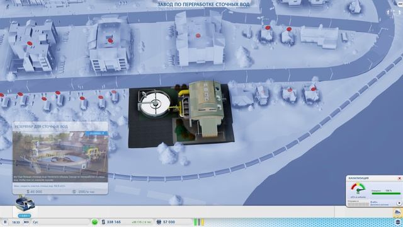Image resolution: width=403 pixels, height=227 pixels.
Task: Pause the simulation in the bottom bar
Action: pyautogui.click(x=5, y=222)
